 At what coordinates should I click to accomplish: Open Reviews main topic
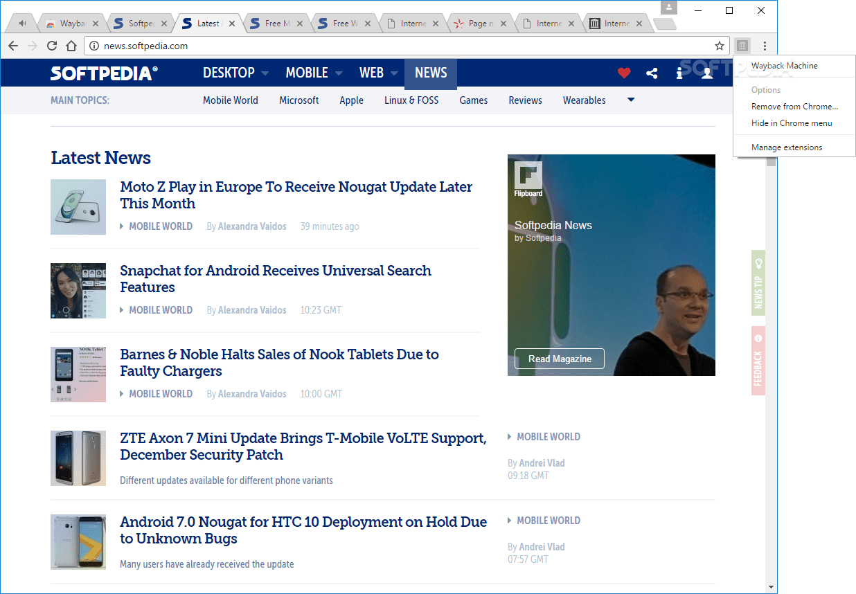click(x=525, y=100)
